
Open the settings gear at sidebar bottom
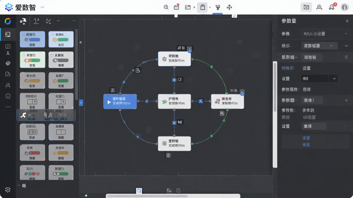(8, 190)
